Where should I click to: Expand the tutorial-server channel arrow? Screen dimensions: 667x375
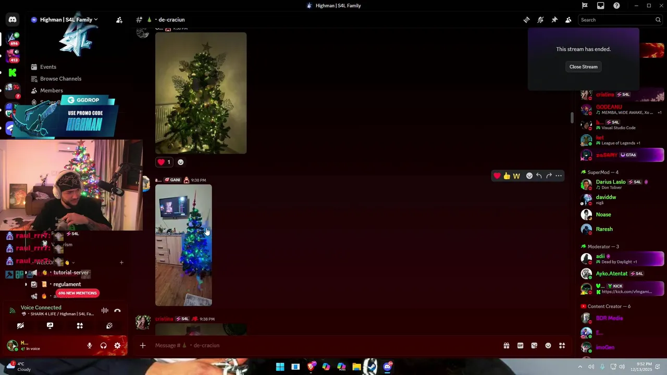[x=26, y=272]
